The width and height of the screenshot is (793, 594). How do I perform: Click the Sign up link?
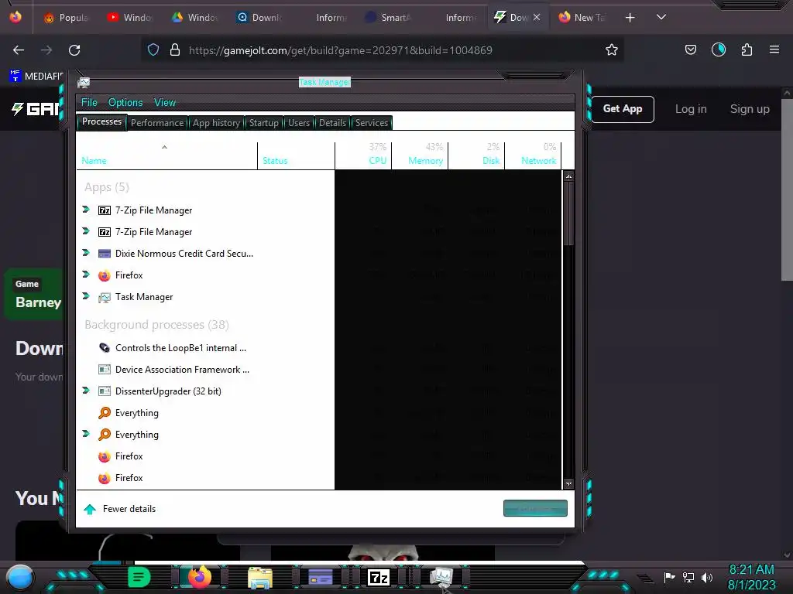[x=750, y=109]
